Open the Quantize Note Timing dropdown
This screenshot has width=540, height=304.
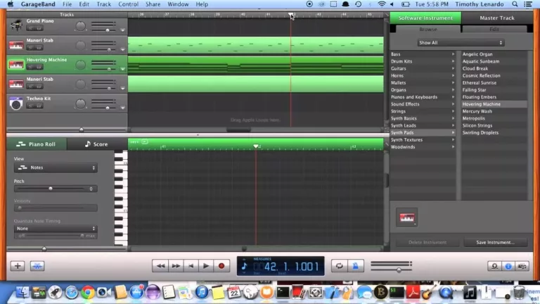click(56, 229)
